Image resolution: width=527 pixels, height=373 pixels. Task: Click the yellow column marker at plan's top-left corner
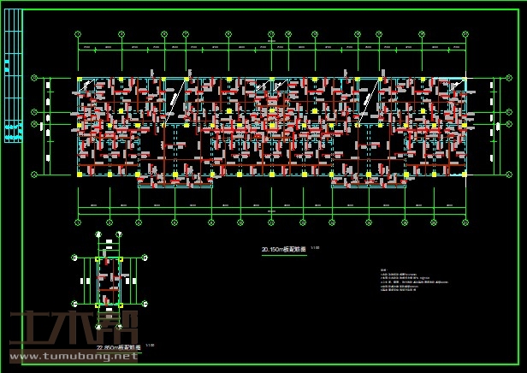pos(79,80)
